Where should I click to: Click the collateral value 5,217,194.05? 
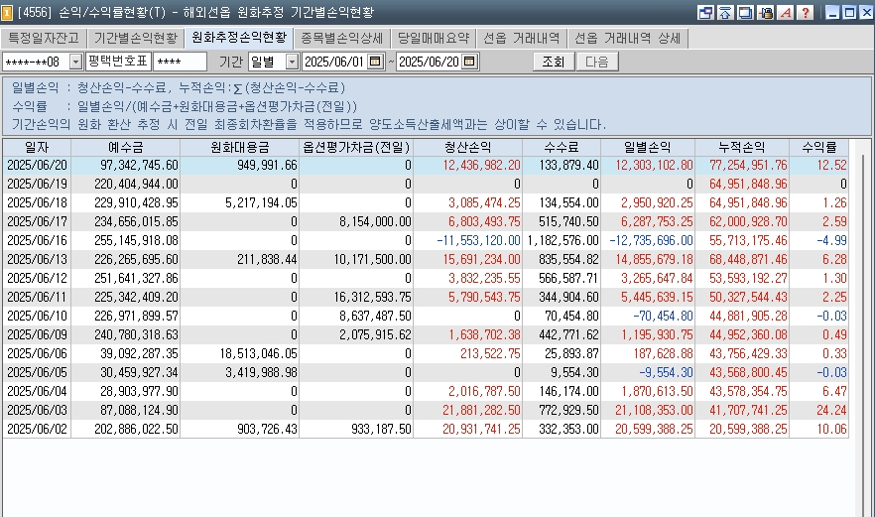tap(261, 202)
